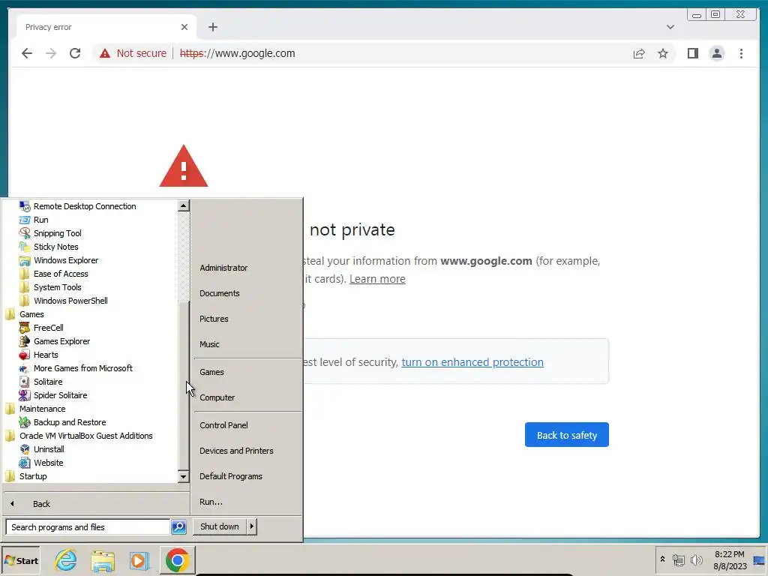Open More Games from Microsoft

82,367
